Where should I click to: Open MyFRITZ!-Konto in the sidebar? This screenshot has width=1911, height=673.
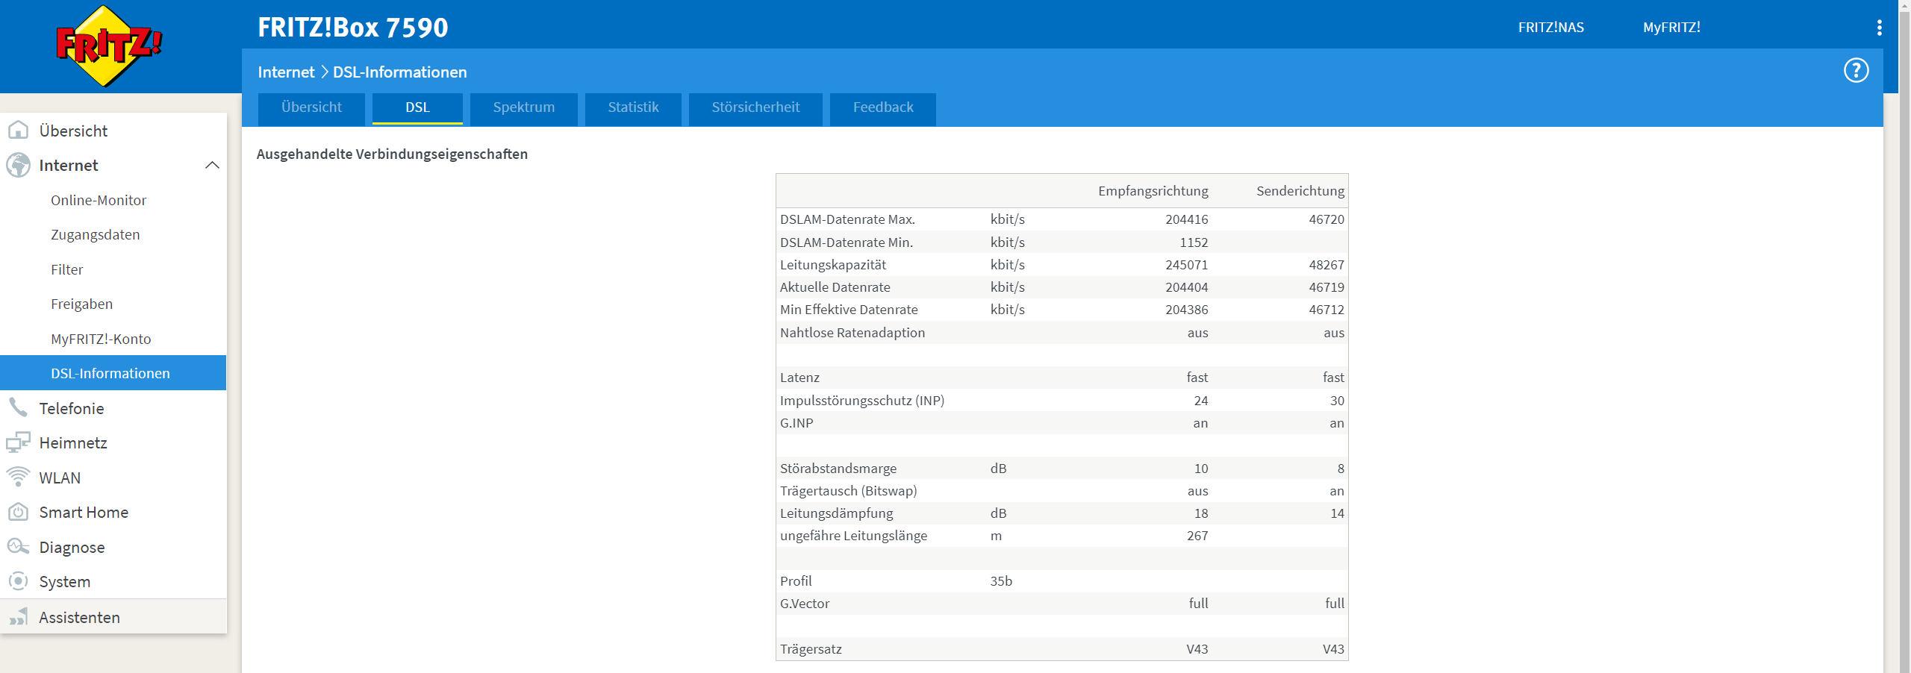click(x=101, y=339)
